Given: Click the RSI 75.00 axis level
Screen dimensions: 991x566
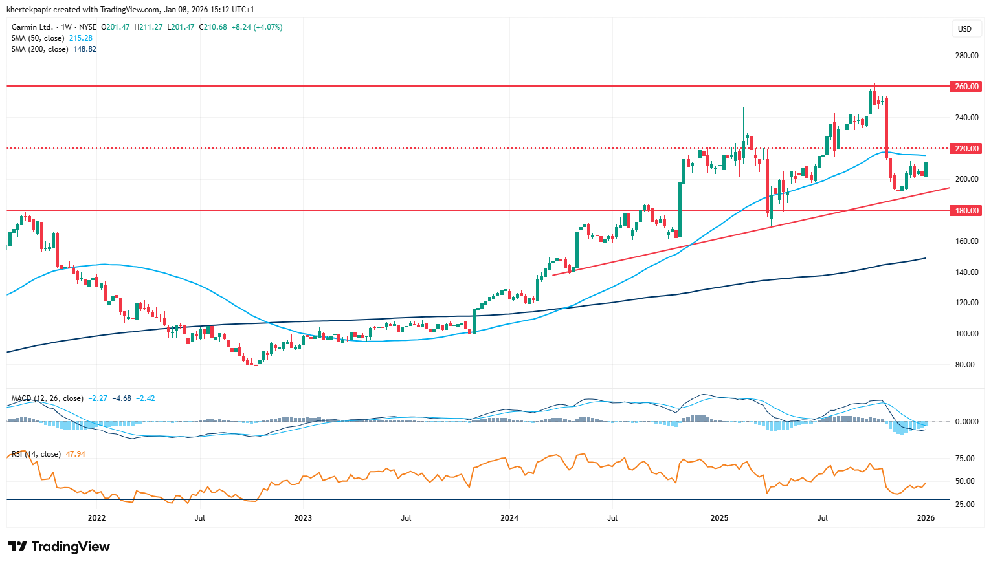Looking at the screenshot, I should pos(965,459).
